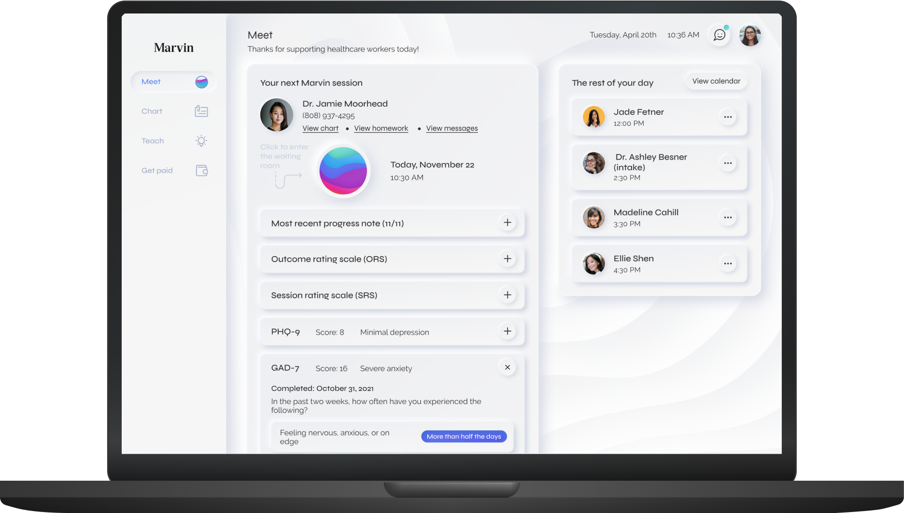Click Madeline Cahill's avatar photo

tap(594, 217)
